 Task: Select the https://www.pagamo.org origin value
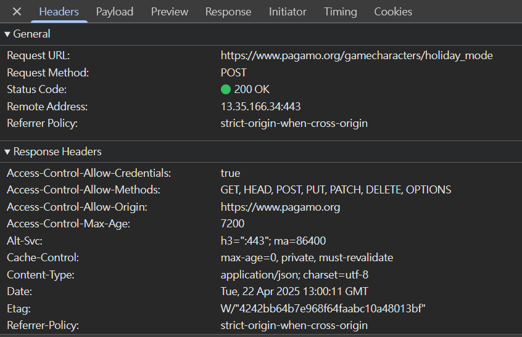coord(280,207)
